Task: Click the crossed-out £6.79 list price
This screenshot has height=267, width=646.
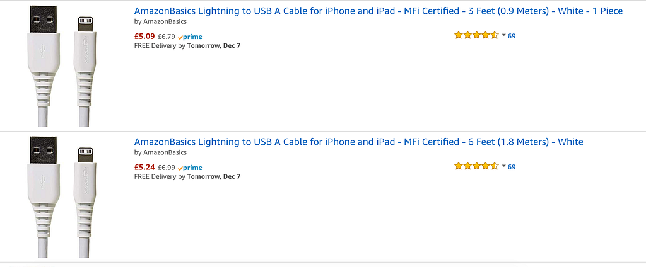Action: coord(166,37)
